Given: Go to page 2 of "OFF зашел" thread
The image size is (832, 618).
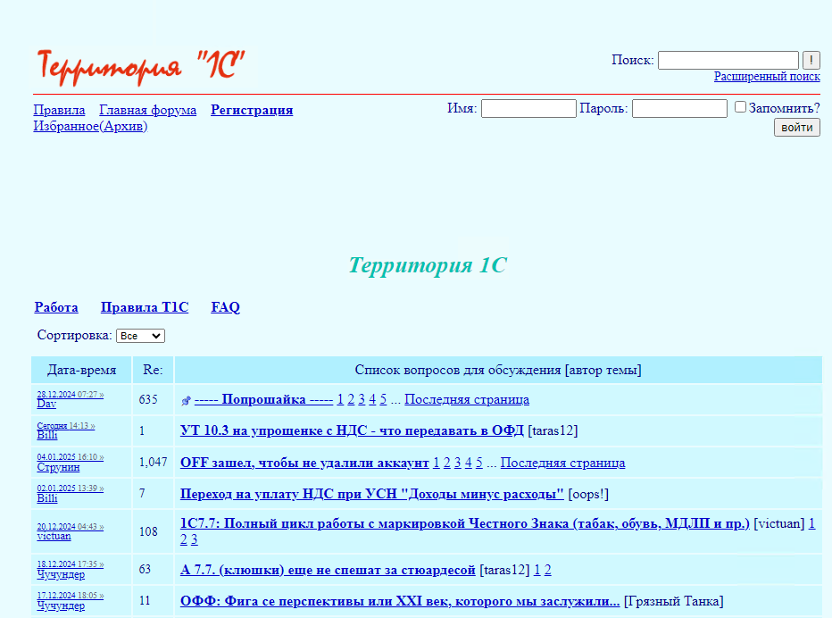Looking at the screenshot, I should [x=446, y=463].
